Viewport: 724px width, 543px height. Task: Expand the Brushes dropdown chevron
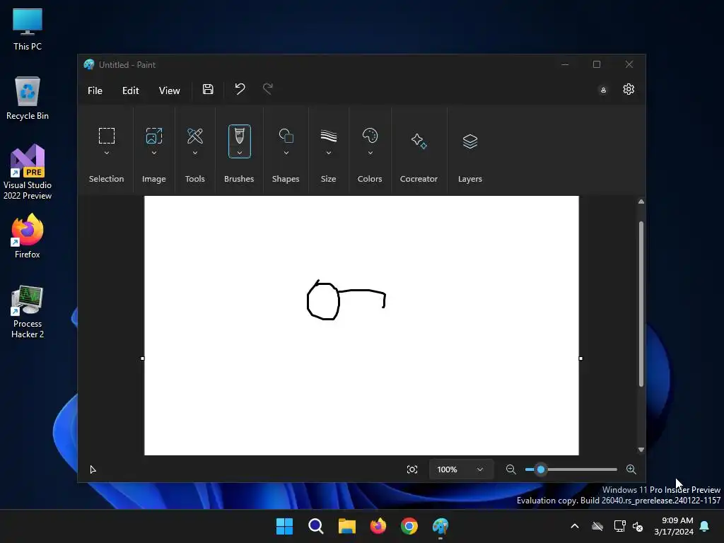[x=239, y=153]
